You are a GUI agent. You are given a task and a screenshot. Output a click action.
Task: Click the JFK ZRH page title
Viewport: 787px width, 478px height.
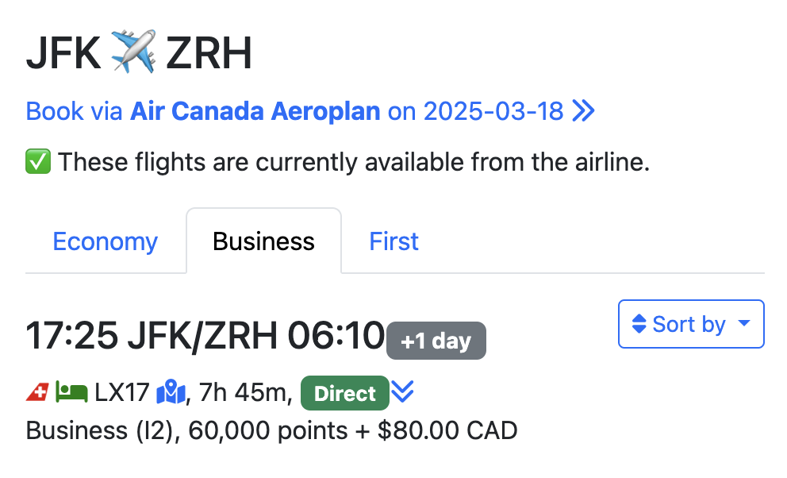pos(139,53)
